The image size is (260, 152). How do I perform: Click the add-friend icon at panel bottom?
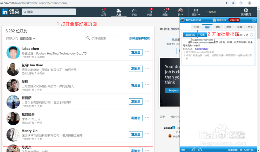tap(193, 149)
